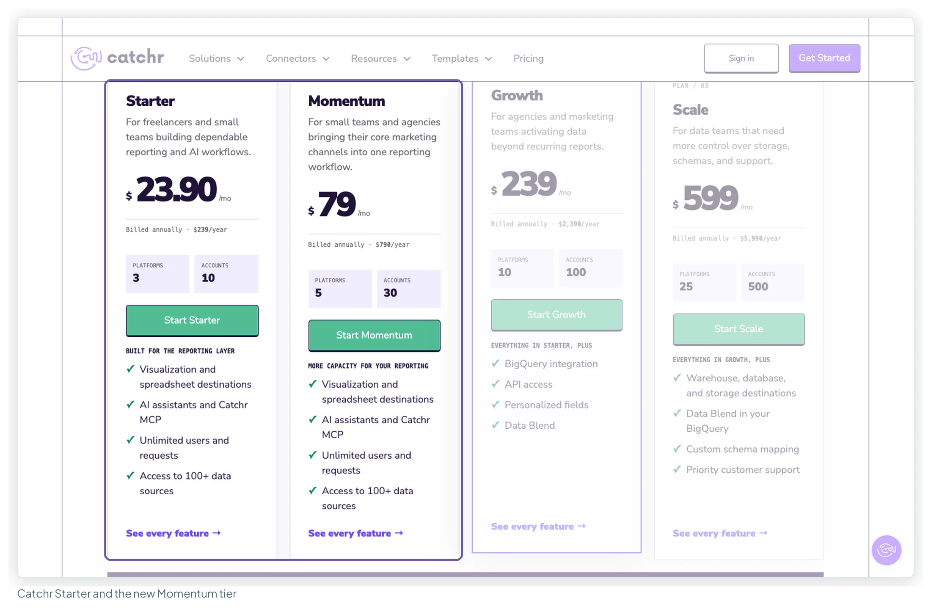The height and width of the screenshot is (609, 931).
Task: Expand the Solutions dropdown chevron
Action: click(240, 59)
